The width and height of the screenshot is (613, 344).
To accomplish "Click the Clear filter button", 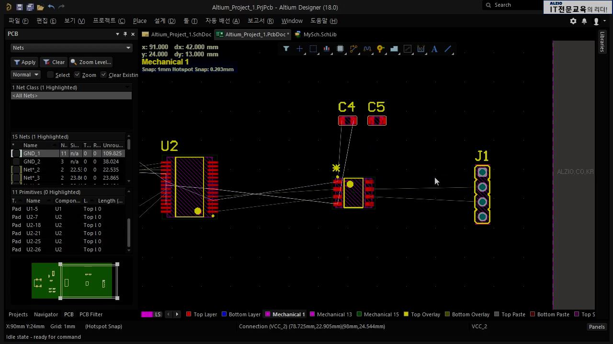I will click(54, 62).
